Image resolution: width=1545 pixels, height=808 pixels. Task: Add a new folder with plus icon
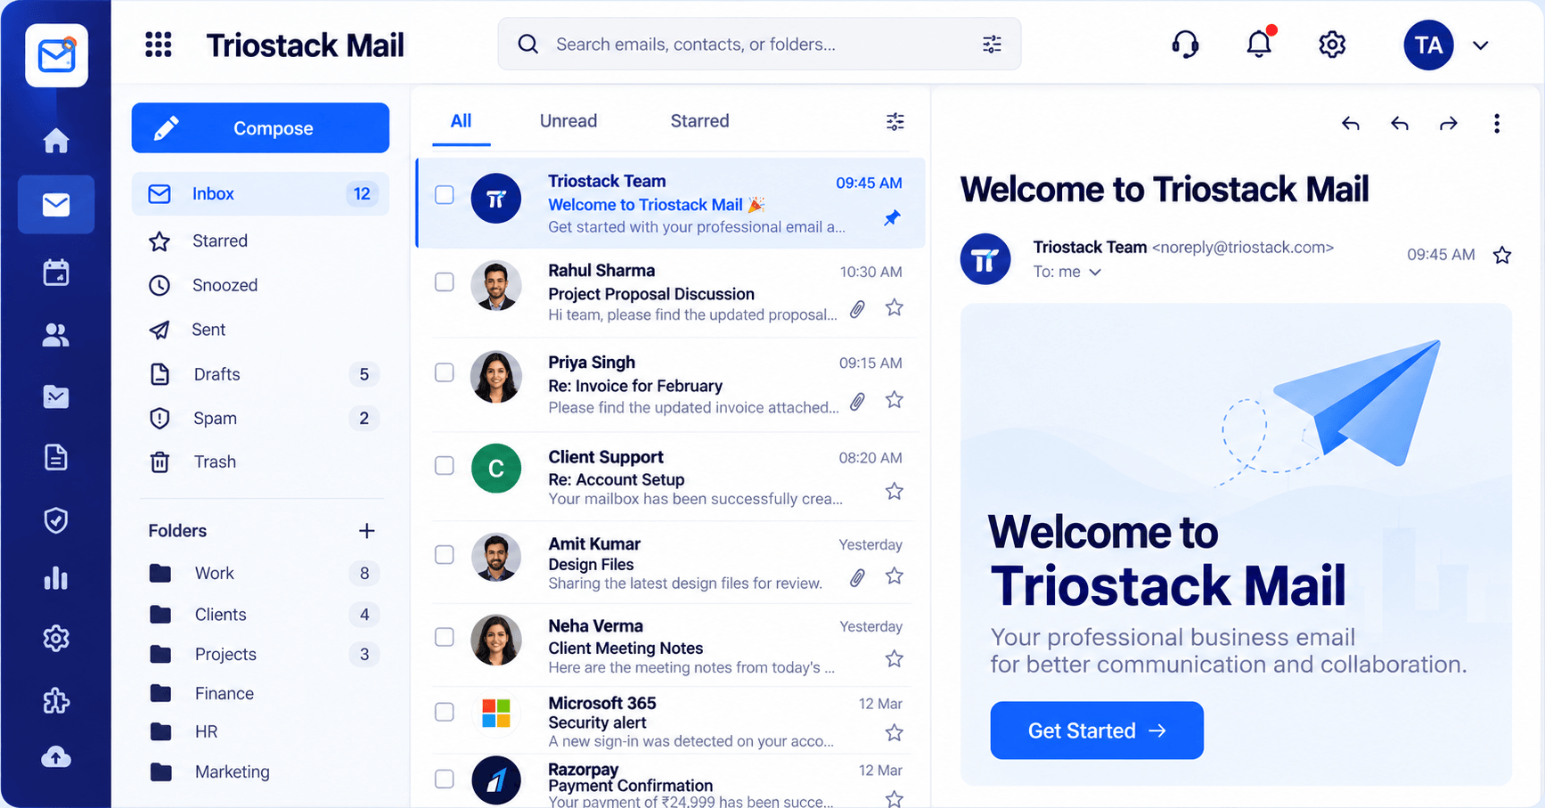[x=366, y=531]
